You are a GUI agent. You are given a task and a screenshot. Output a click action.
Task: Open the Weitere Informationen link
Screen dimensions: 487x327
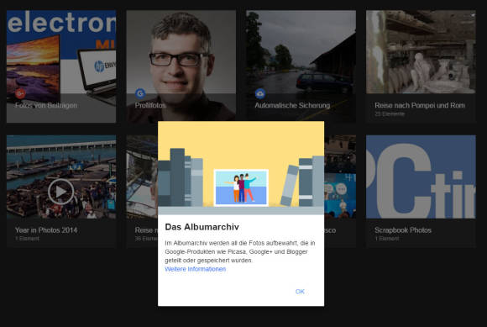(196, 269)
